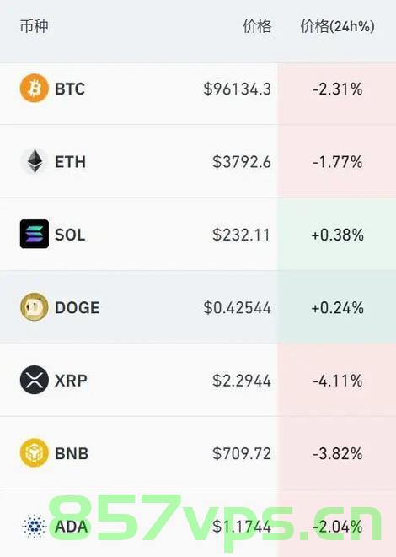Click BTC -2.31% change cell

(x=337, y=89)
